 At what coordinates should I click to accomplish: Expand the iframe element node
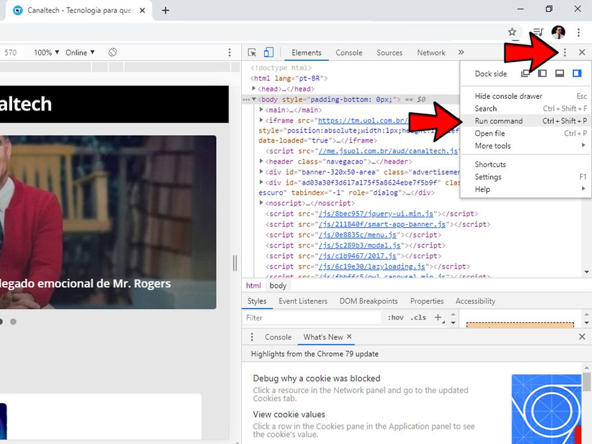pos(261,120)
